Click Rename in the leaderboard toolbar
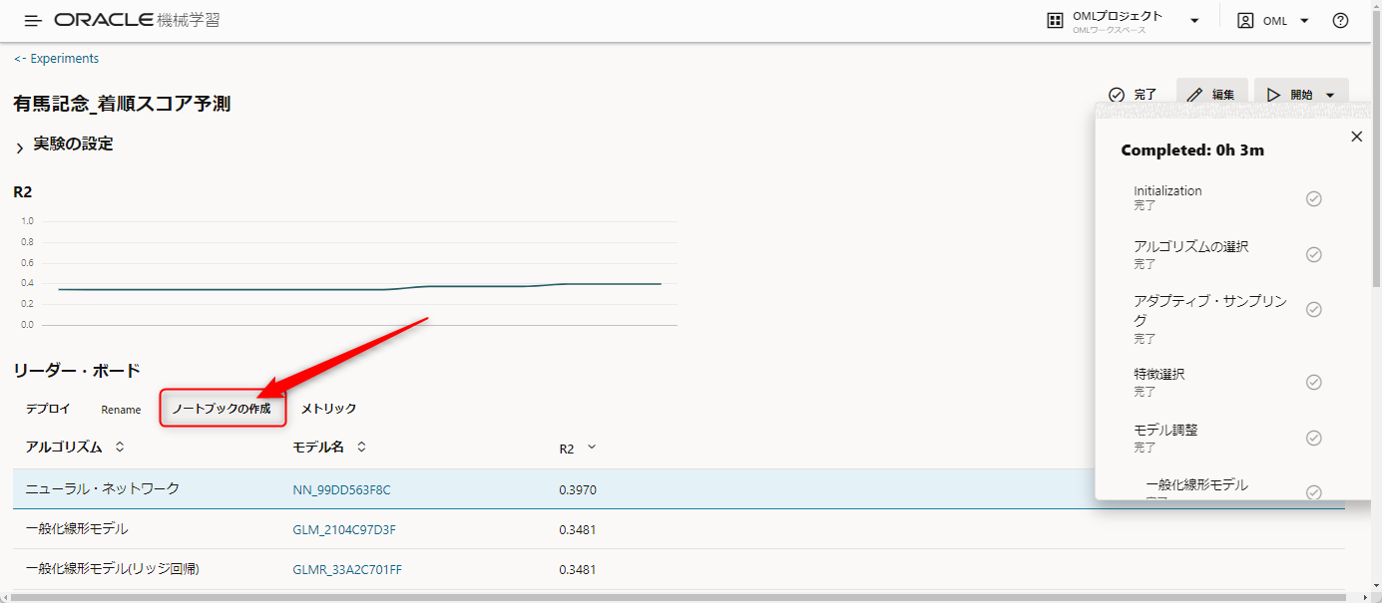1382x603 pixels. (121, 410)
